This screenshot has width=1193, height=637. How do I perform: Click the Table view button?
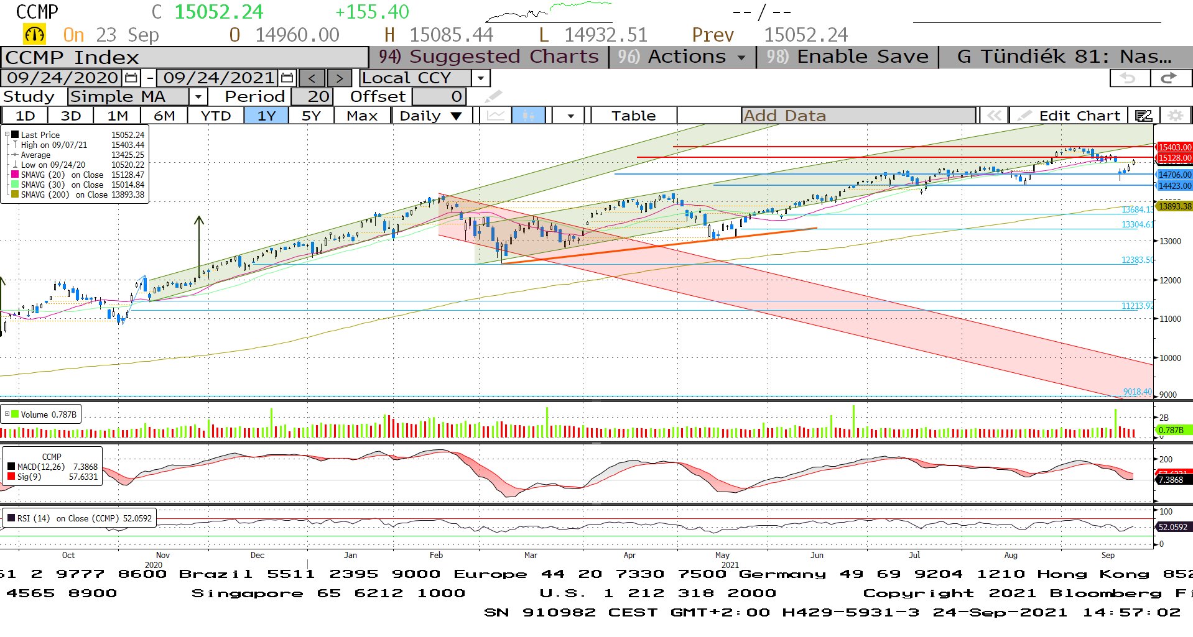point(633,116)
